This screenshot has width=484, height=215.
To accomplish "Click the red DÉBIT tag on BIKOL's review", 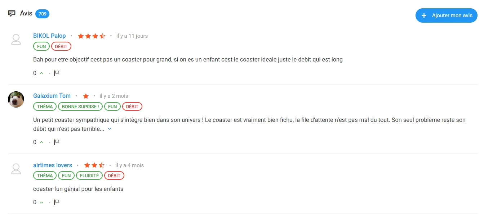I will [x=61, y=47].
